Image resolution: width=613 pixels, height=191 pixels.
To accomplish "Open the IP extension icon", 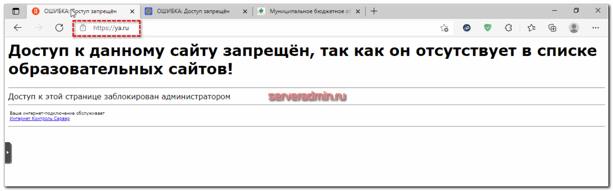I will pyautogui.click(x=467, y=28).
